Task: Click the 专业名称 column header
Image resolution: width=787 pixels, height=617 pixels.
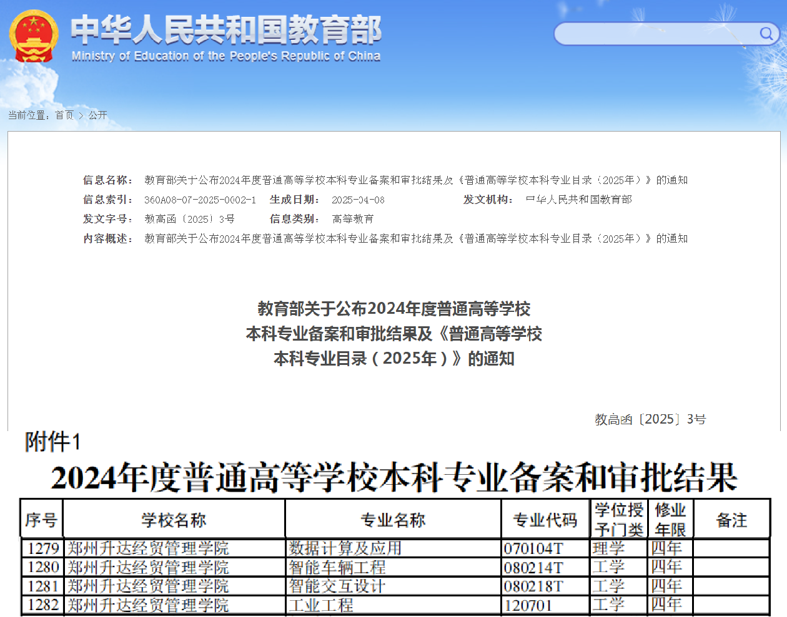Action: pos(393,520)
